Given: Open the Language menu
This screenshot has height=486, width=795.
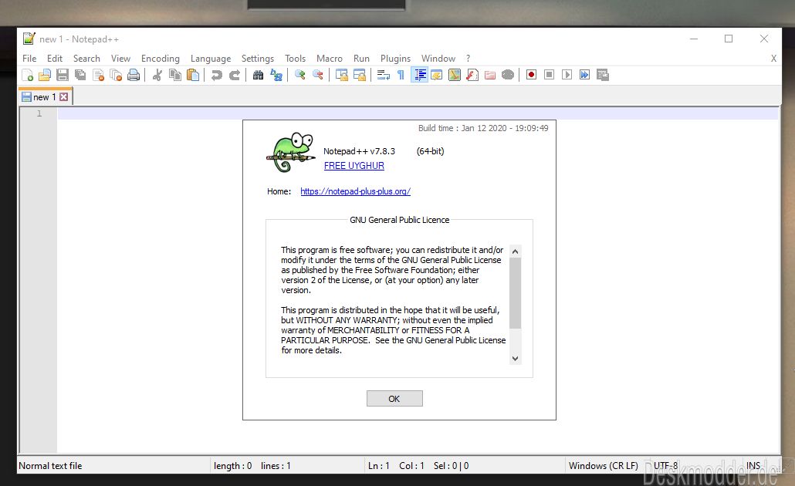Looking at the screenshot, I should [211, 59].
